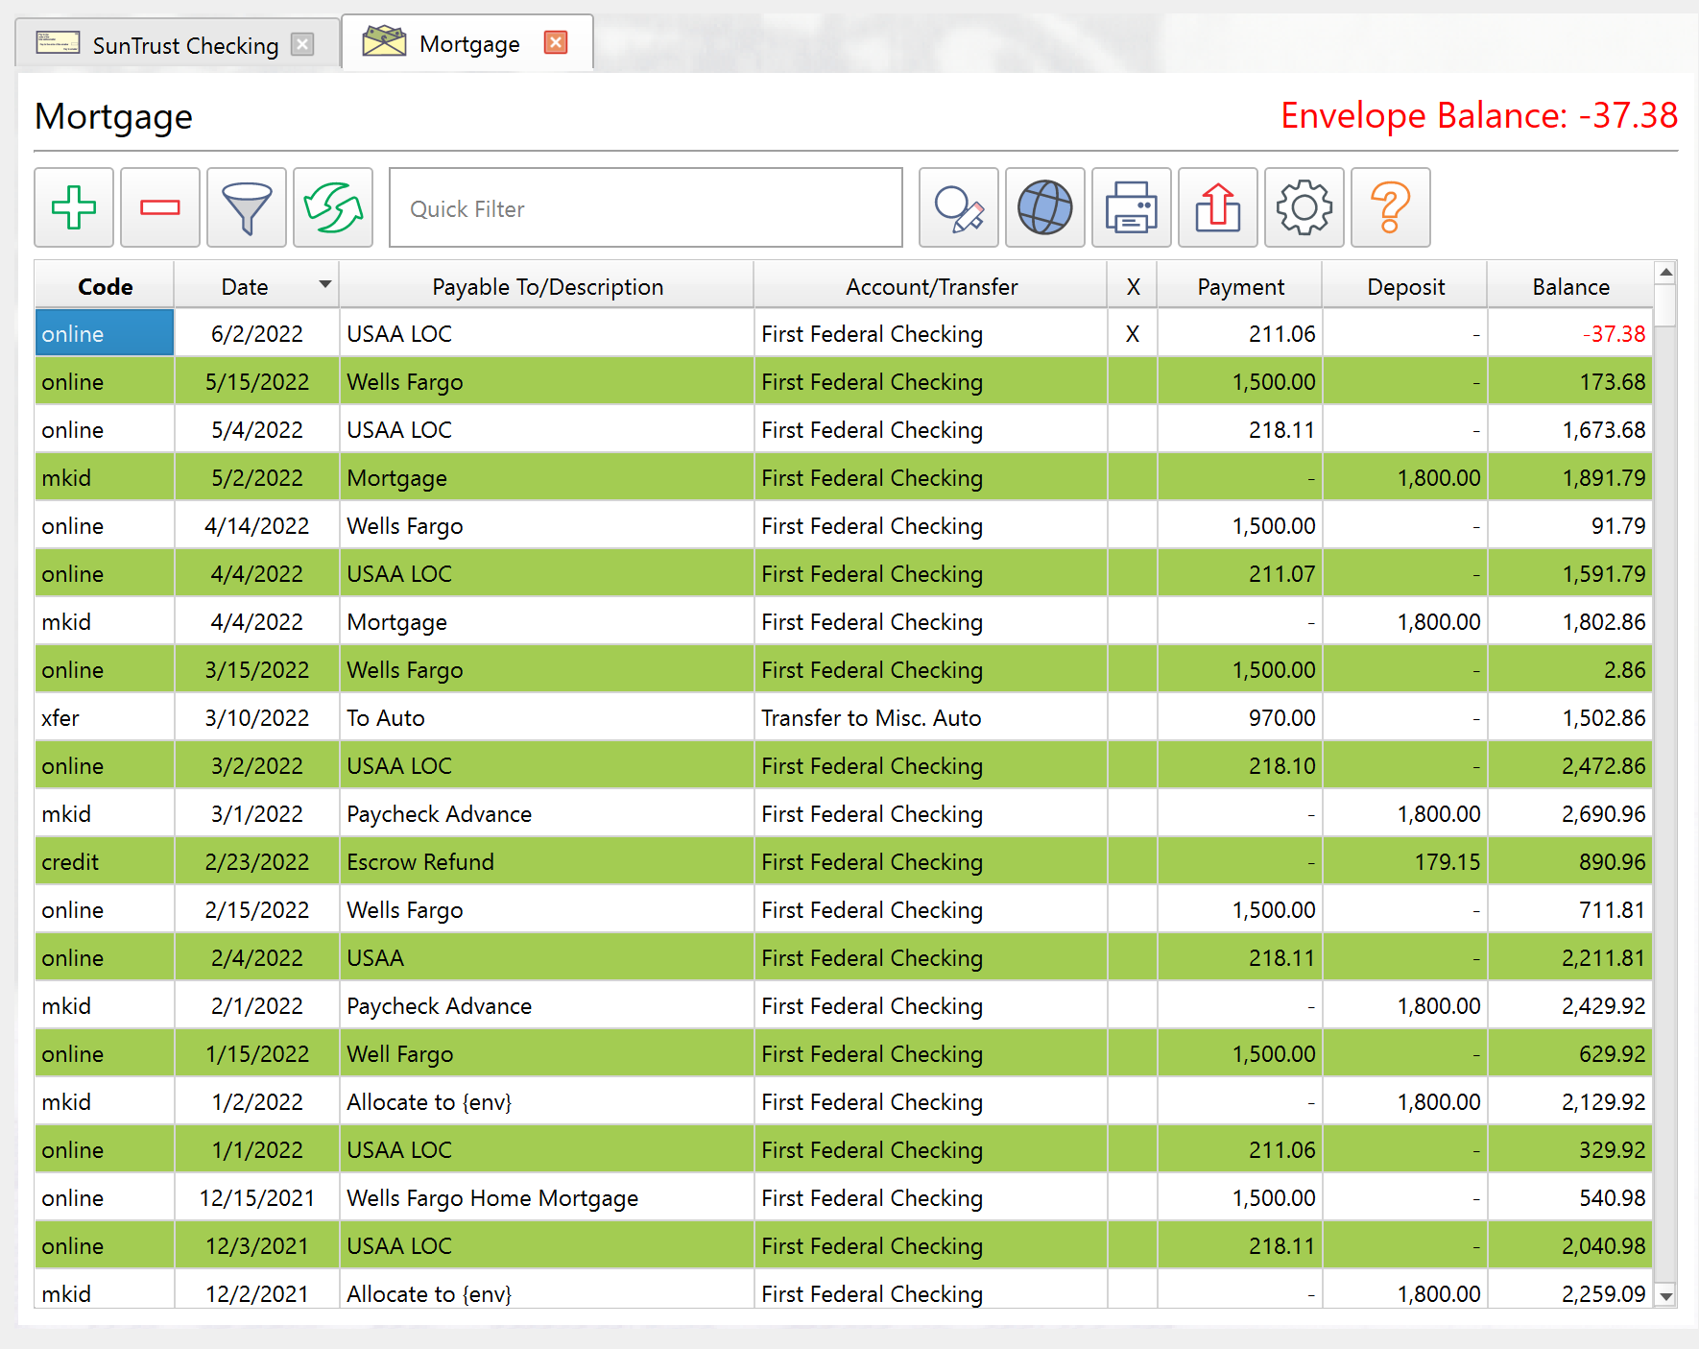This screenshot has width=1699, height=1349.
Task: Select 'Well Fargo' description cell
Action: point(547,1053)
